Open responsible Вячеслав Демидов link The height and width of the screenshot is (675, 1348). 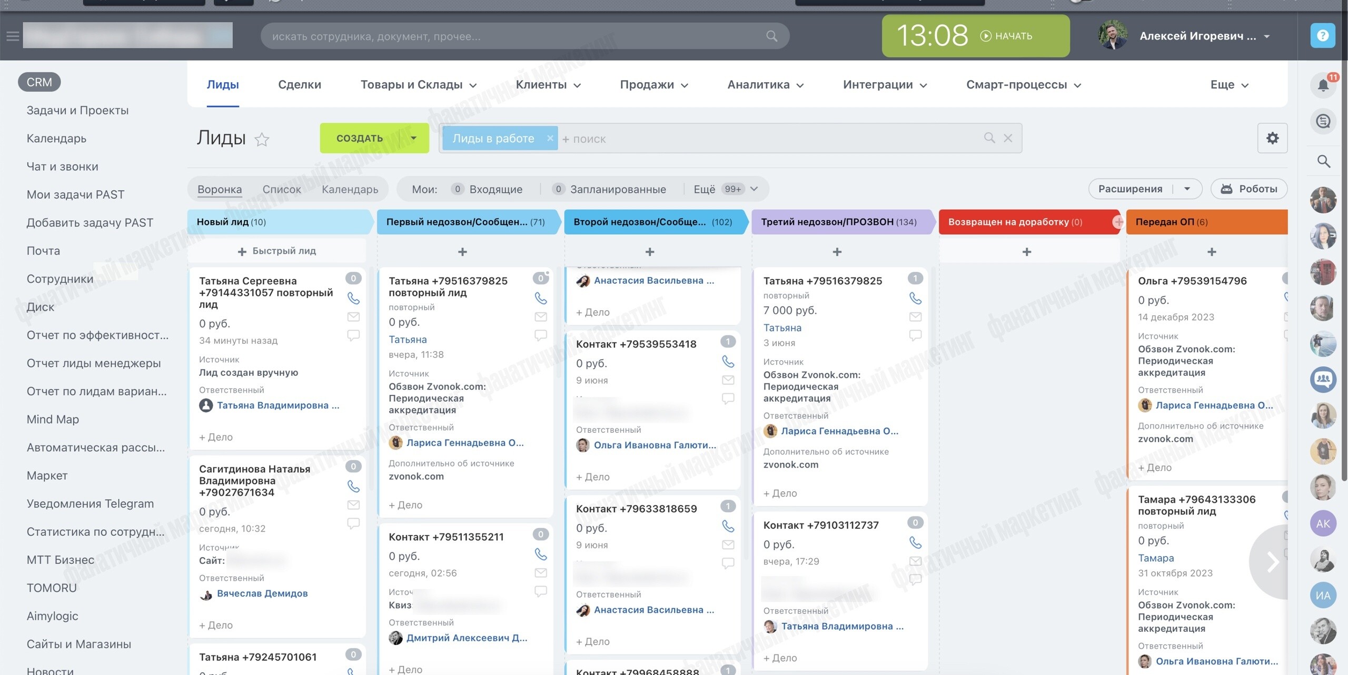pyautogui.click(x=262, y=593)
